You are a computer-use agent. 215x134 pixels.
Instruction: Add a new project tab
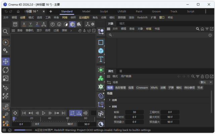51,11
